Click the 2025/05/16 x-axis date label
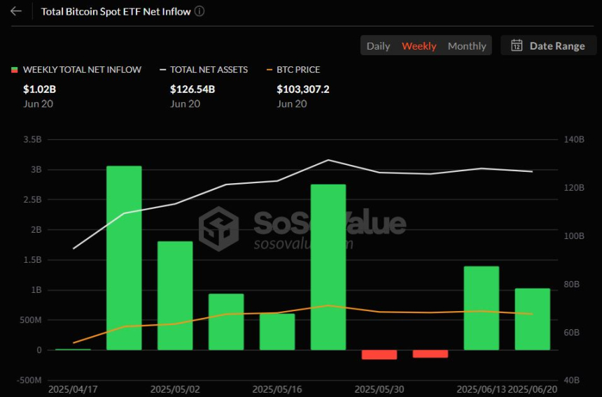Screen dimensions: 602x397 277,388
